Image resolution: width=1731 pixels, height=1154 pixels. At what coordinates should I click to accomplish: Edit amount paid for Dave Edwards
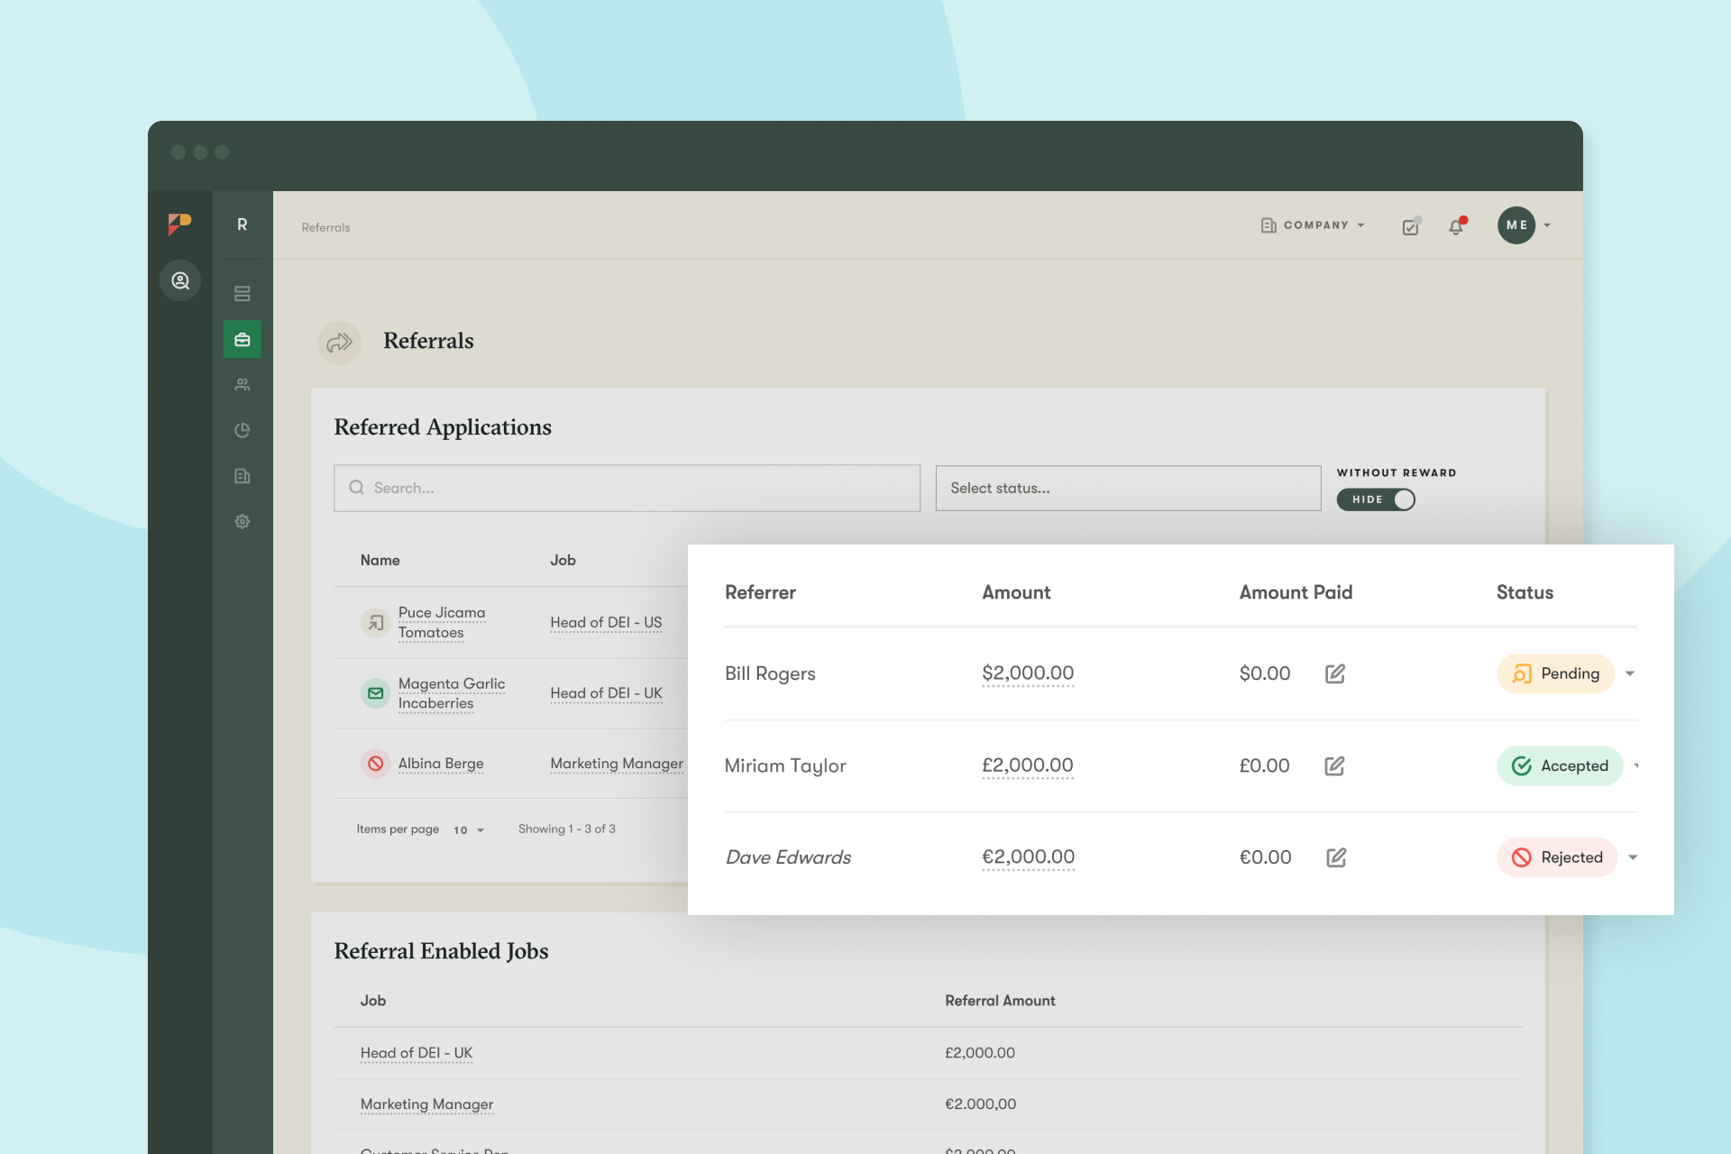[1336, 857]
